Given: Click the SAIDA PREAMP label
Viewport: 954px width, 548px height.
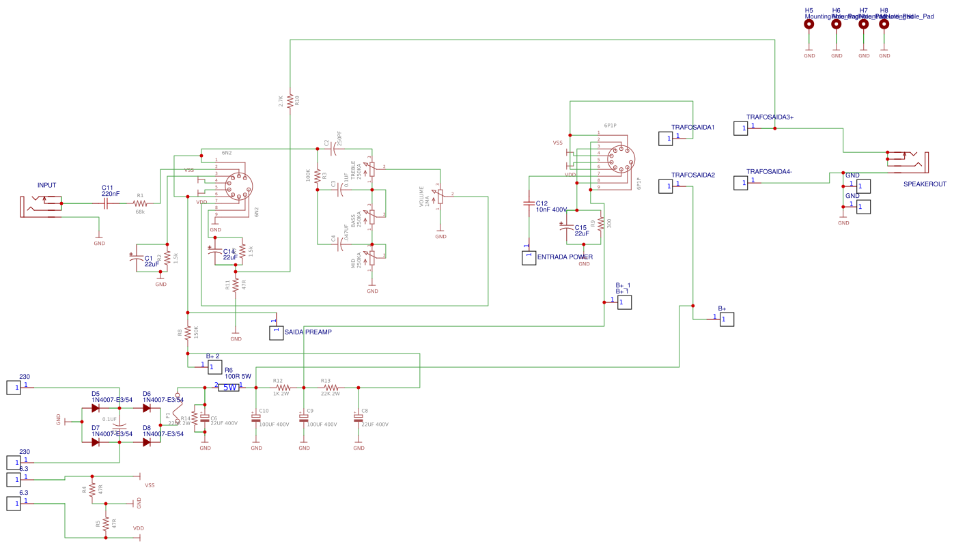Looking at the screenshot, I should coord(307,332).
